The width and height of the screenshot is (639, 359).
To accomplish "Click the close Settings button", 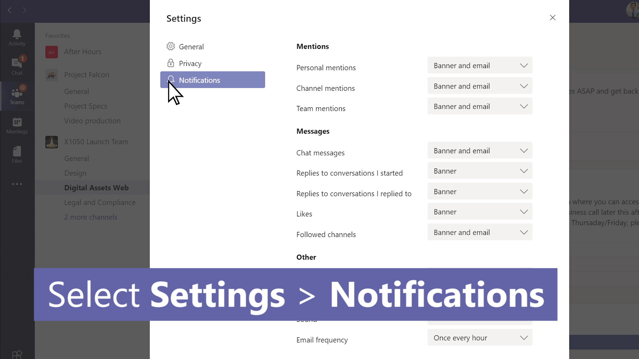I will tap(552, 18).
